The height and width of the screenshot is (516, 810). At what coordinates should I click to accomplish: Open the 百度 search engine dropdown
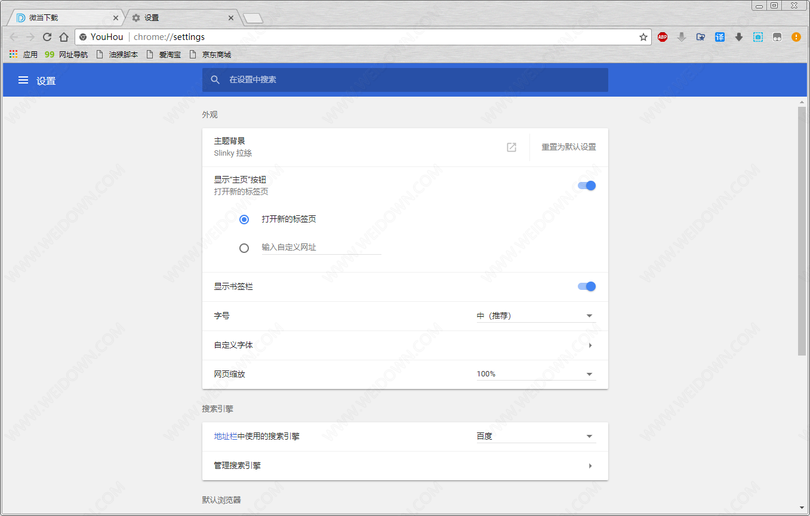(x=536, y=437)
